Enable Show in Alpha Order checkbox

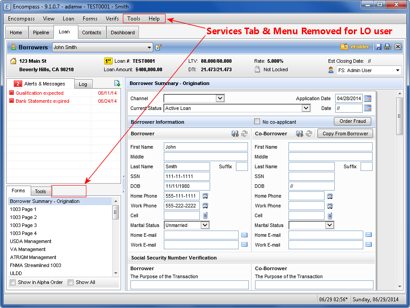coord(13,282)
